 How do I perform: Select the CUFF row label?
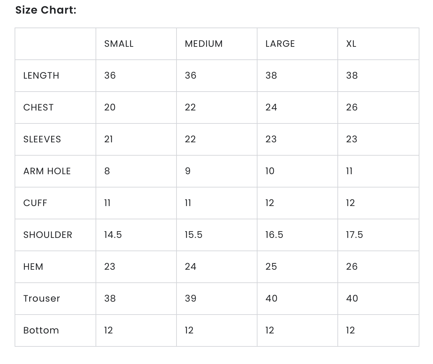coord(35,203)
